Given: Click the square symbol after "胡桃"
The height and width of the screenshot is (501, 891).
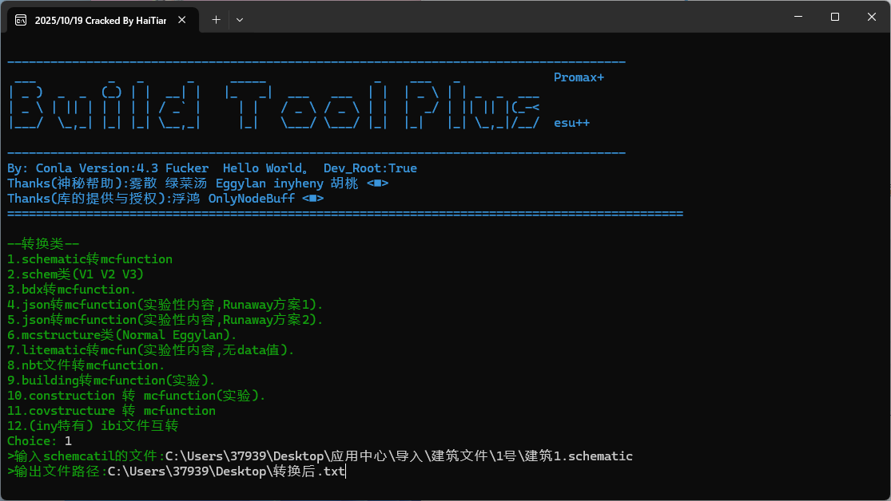Looking at the screenshot, I should point(377,183).
